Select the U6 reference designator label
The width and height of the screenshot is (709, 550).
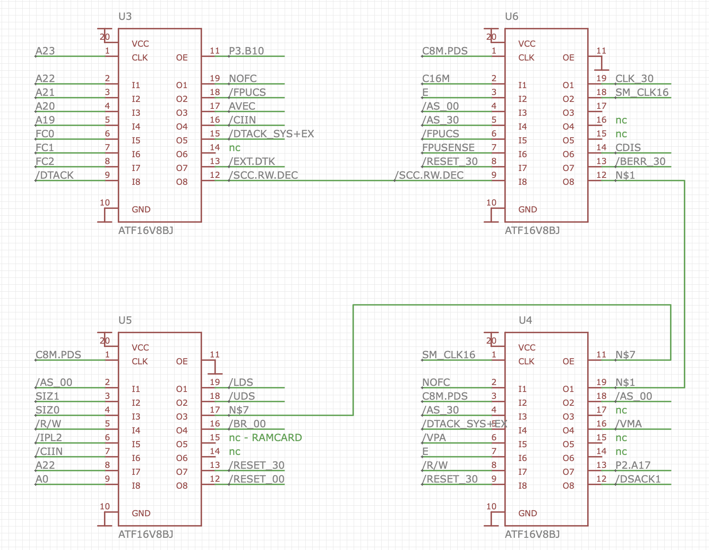pos(512,16)
